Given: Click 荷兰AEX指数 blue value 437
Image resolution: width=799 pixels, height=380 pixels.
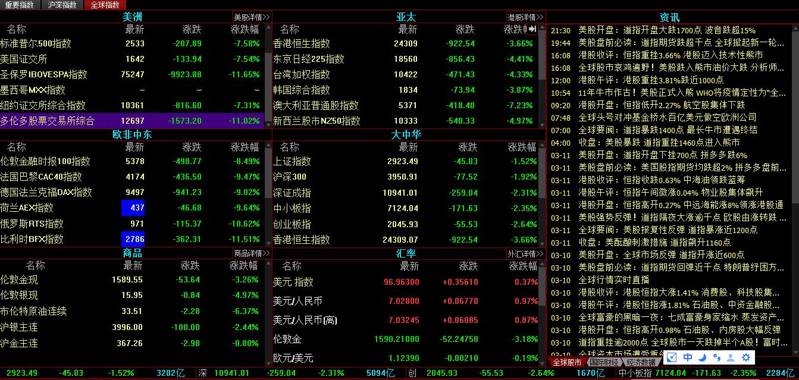Looking at the screenshot, I should (x=133, y=208).
